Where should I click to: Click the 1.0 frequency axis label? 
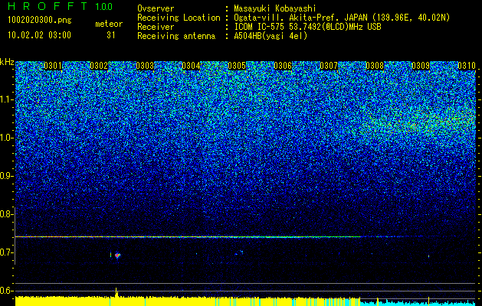tap(5, 138)
